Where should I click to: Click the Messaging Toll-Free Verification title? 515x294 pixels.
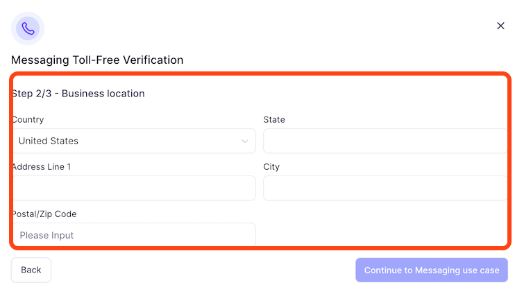coord(97,60)
